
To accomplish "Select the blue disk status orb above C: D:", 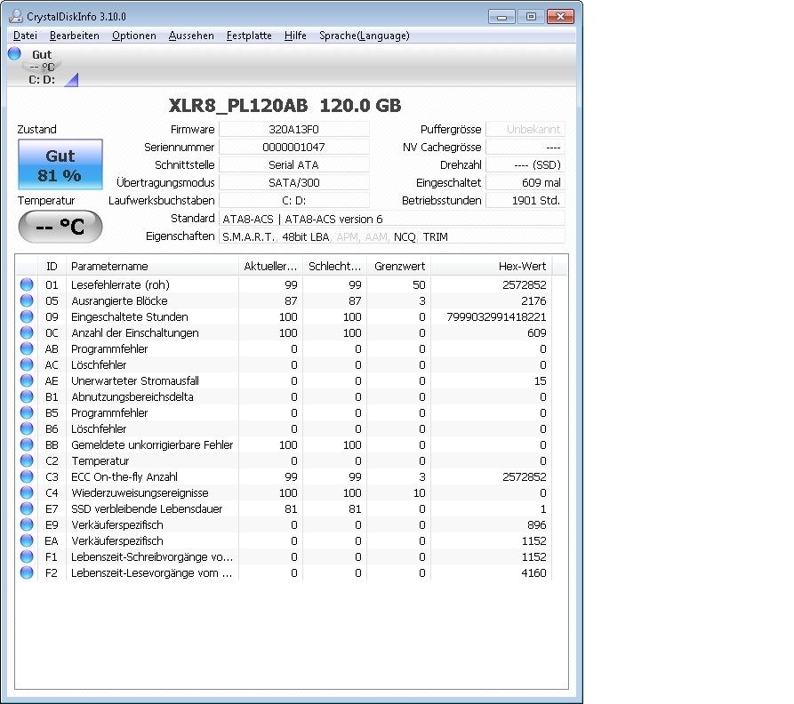I will click(14, 53).
